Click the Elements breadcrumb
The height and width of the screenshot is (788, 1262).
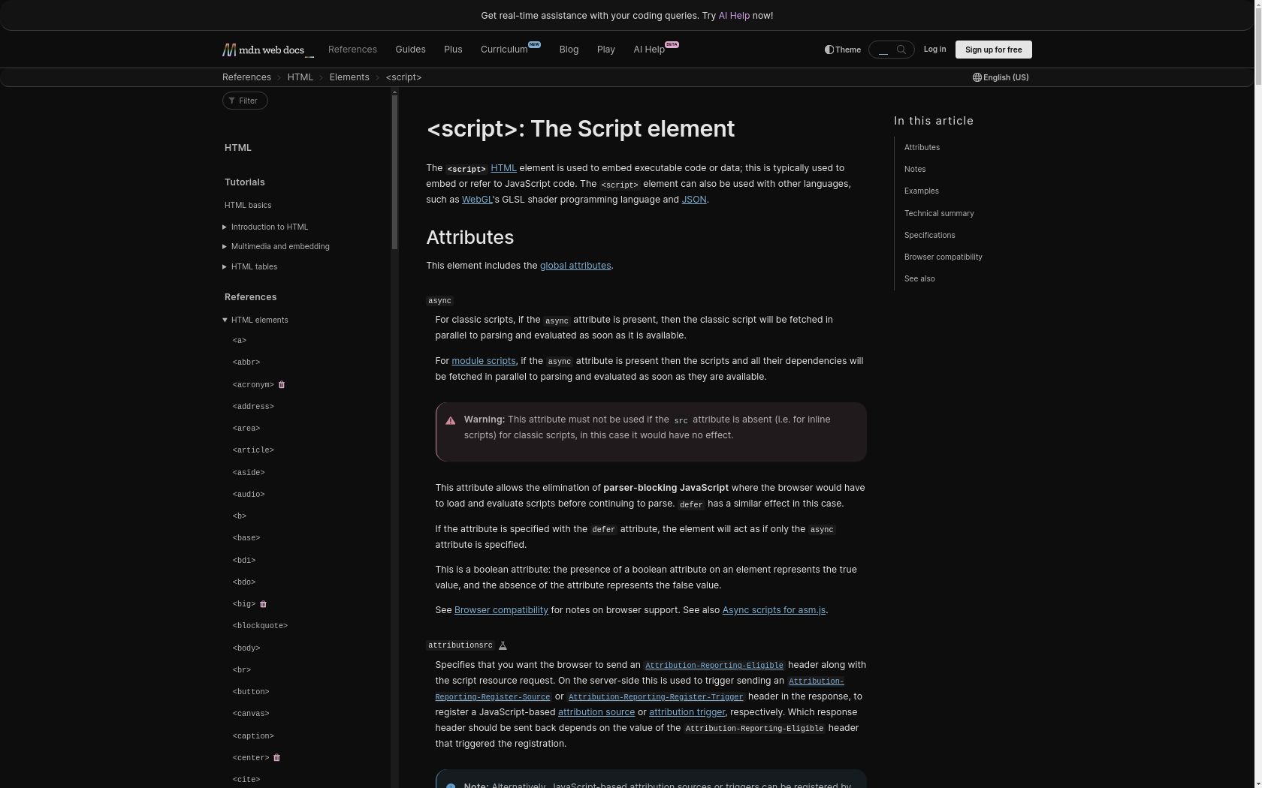[x=349, y=77]
